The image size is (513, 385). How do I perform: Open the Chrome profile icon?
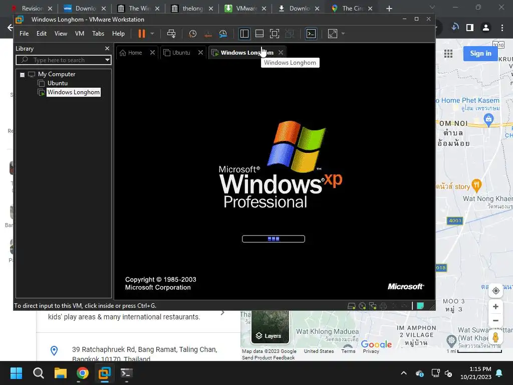pos(486,28)
